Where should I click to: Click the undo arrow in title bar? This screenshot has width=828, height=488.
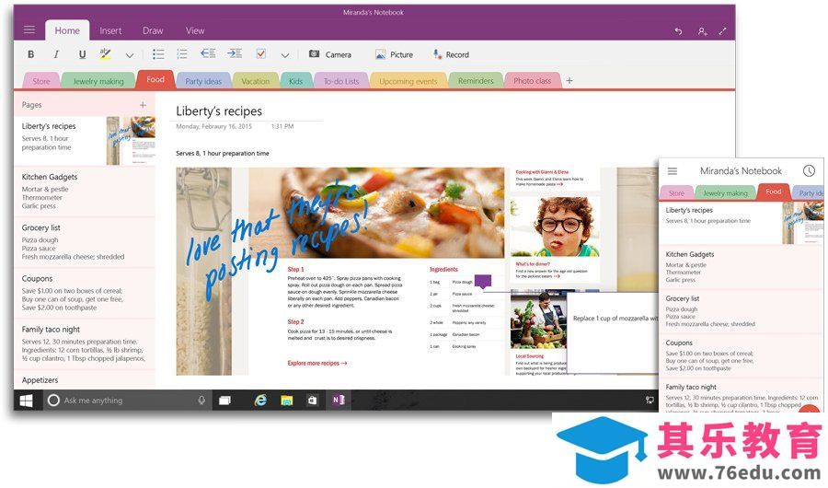(678, 31)
